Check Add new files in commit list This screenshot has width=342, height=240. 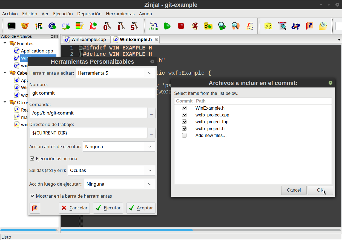(184, 135)
